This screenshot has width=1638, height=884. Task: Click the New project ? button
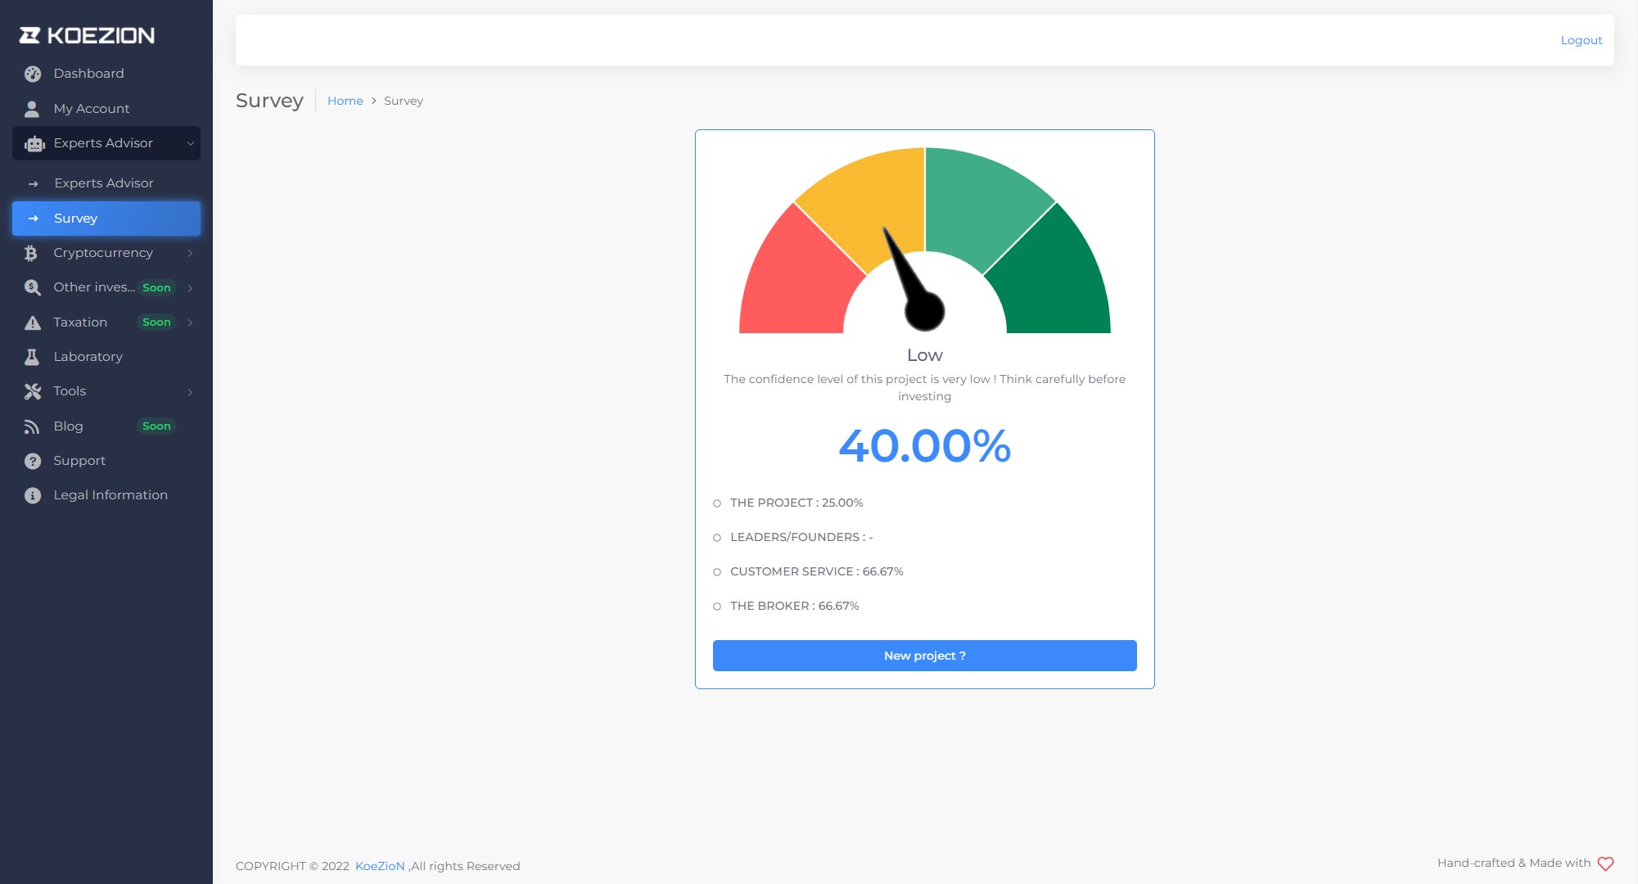coord(924,656)
